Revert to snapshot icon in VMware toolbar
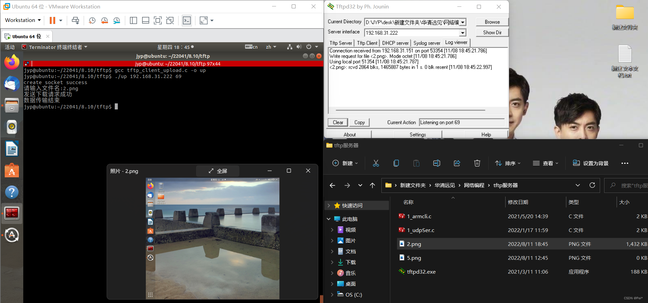The width and height of the screenshot is (648, 303). [105, 21]
